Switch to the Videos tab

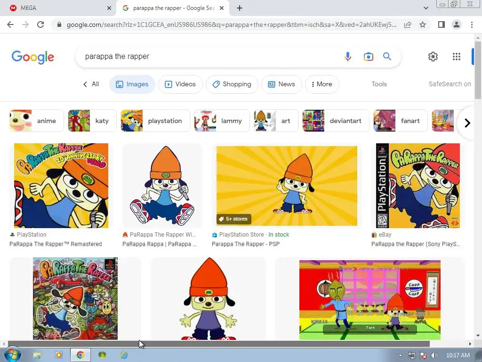coord(180,84)
